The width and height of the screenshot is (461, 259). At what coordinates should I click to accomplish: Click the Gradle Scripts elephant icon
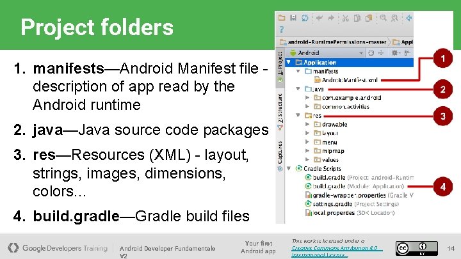[x=299, y=168]
